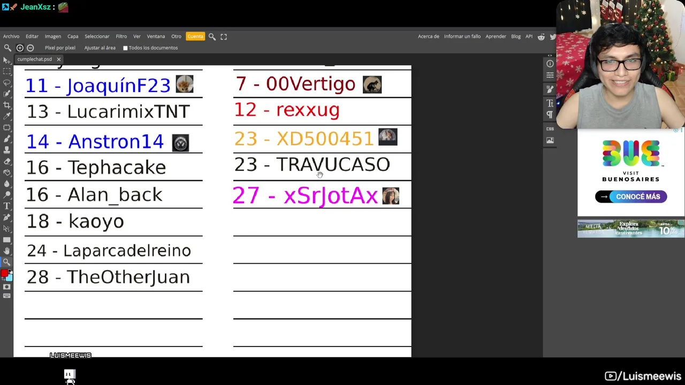Open the search magnifier in menu bar

pos(212,36)
